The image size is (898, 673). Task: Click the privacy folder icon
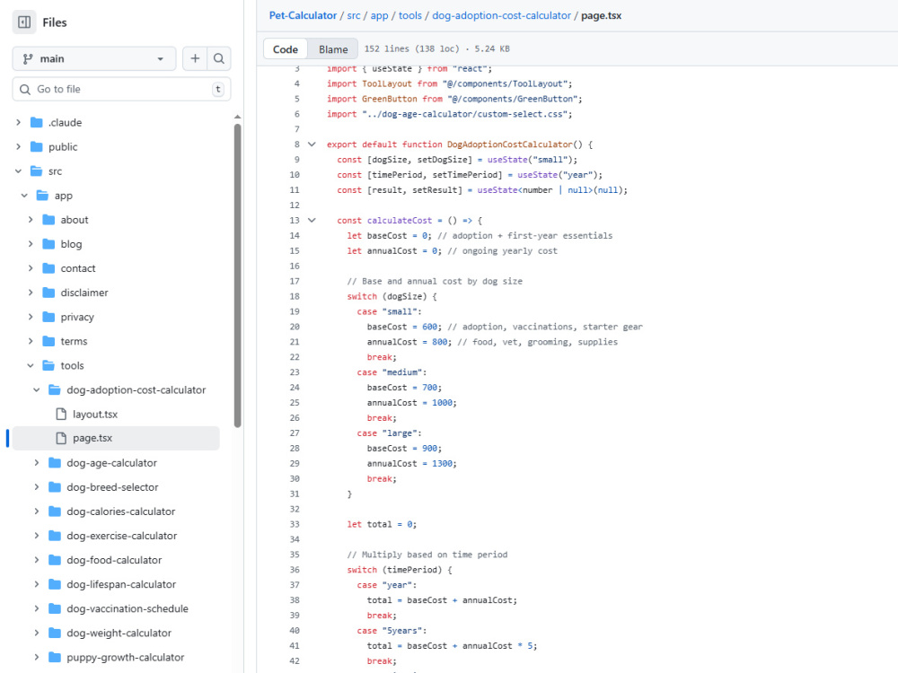pyautogui.click(x=48, y=317)
